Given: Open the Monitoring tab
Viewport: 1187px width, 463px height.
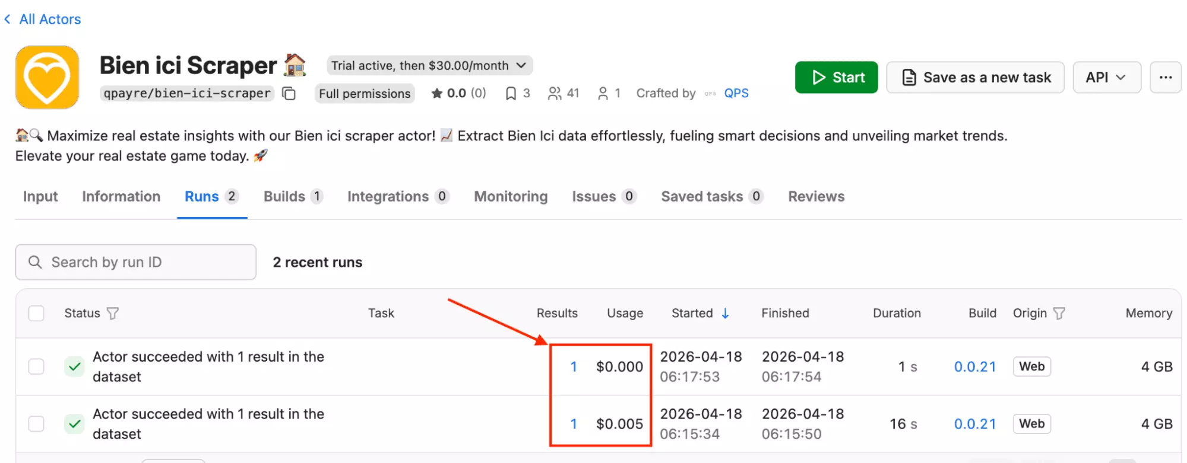Looking at the screenshot, I should pyautogui.click(x=510, y=197).
